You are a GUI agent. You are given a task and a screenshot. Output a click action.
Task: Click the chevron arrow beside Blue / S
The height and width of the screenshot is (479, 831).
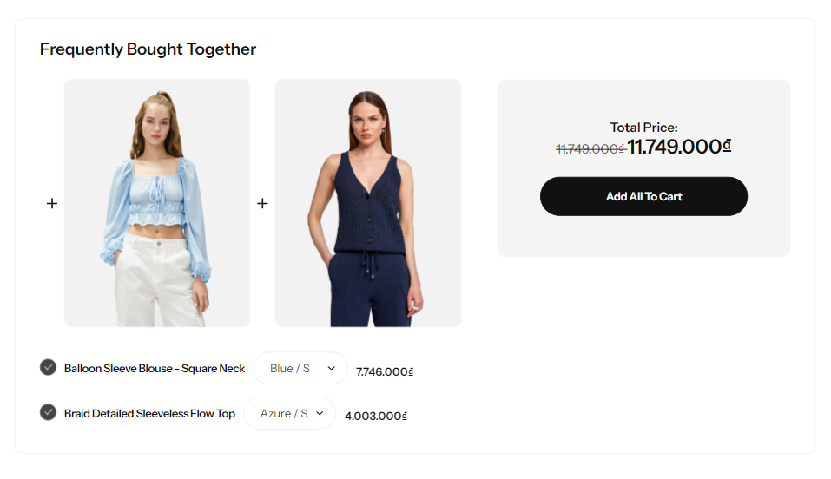[331, 368]
